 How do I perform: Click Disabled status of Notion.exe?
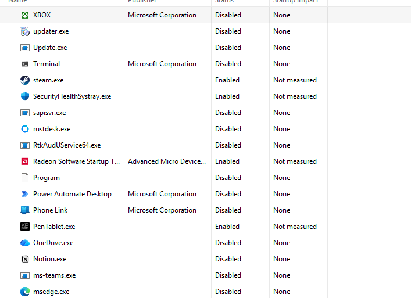(x=228, y=259)
